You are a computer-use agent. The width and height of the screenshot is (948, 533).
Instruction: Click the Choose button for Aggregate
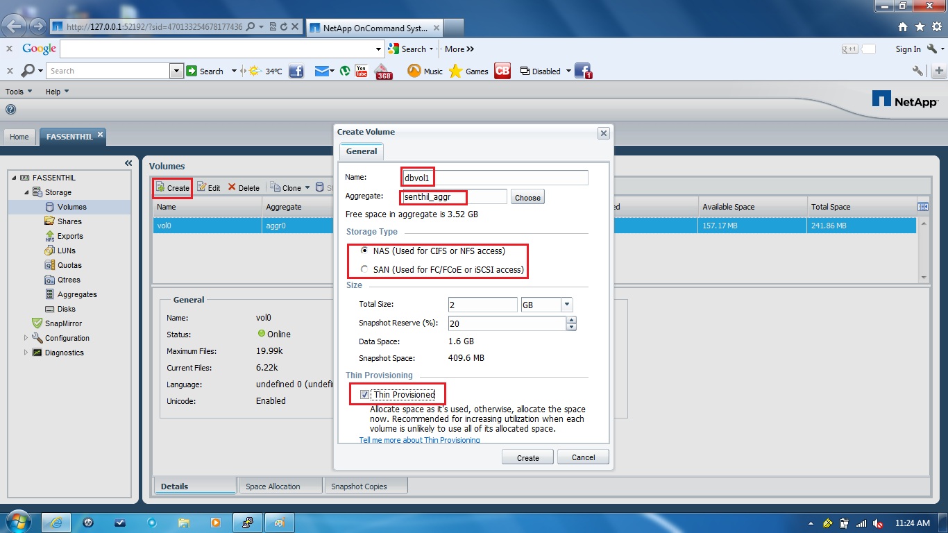[527, 196]
